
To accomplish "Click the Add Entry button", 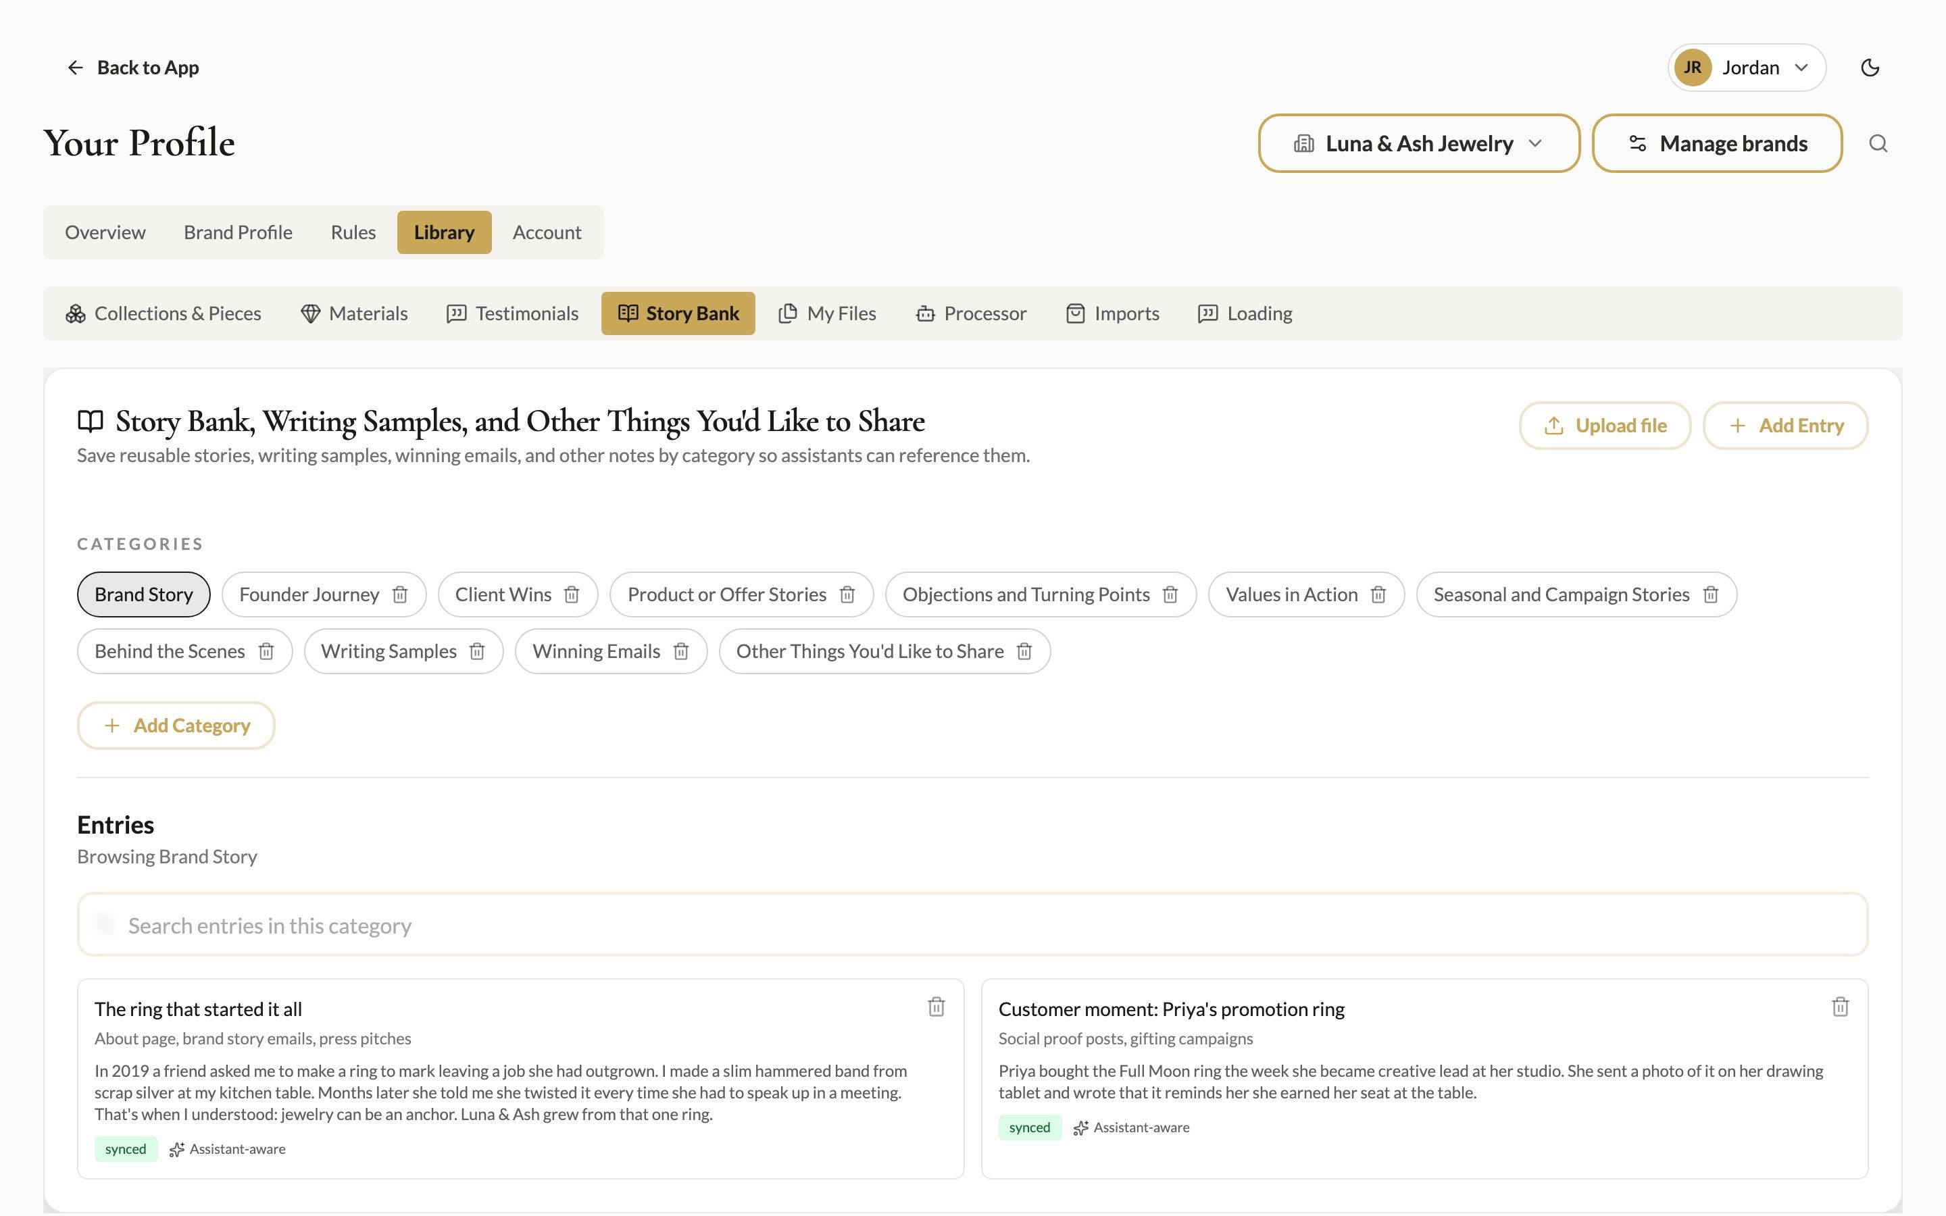I will pos(1785,426).
